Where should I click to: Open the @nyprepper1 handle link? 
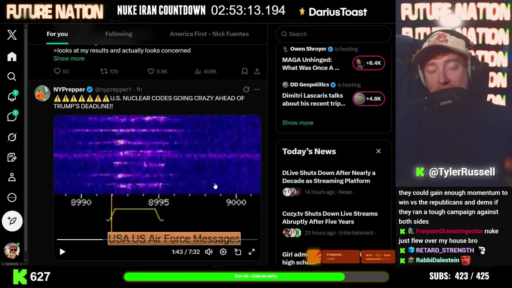(113, 89)
